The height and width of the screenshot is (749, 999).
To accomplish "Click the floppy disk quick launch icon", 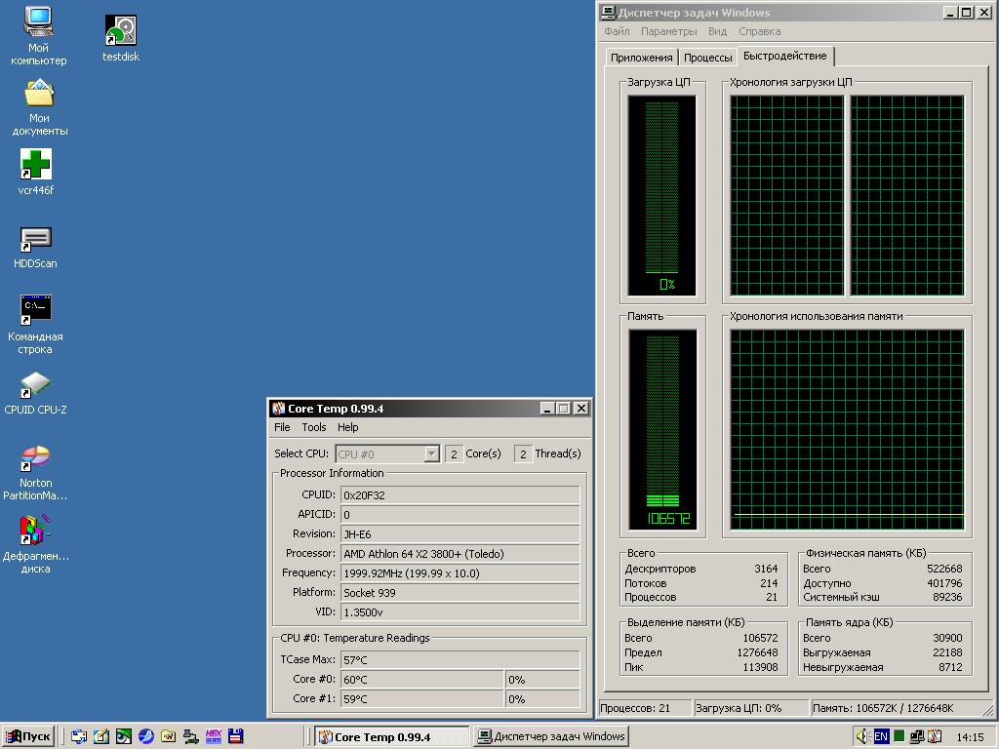I will [236, 736].
